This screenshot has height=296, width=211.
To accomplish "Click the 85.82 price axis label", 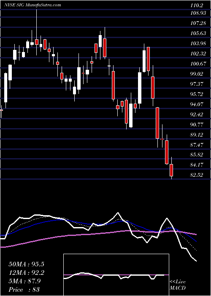I will click(x=197, y=155).
